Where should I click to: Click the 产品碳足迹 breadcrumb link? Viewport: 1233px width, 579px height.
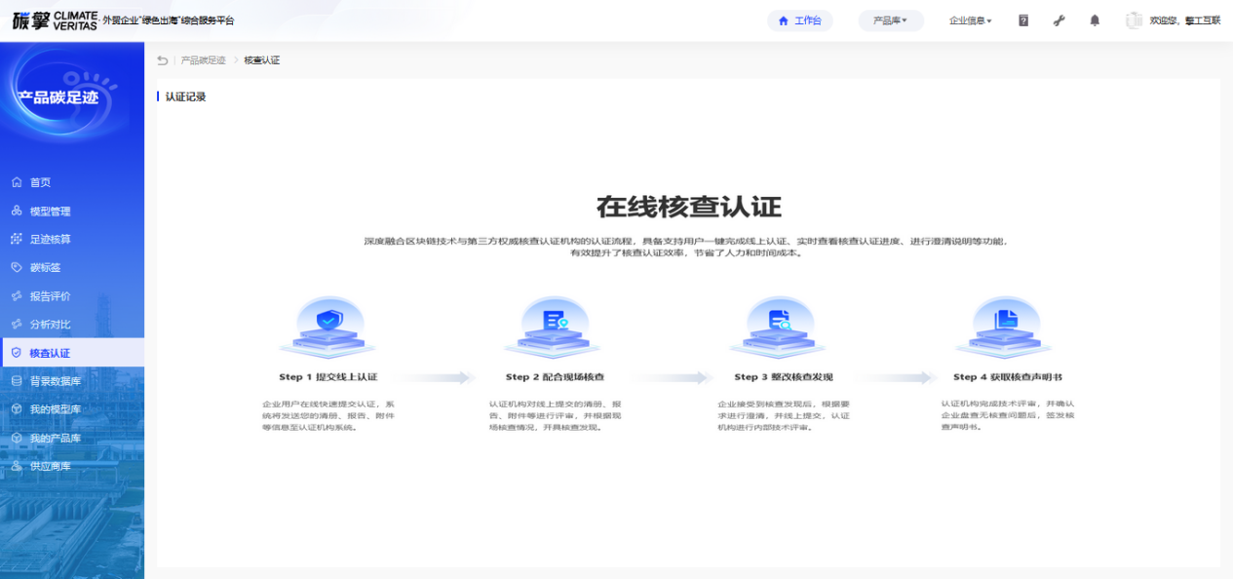[203, 60]
